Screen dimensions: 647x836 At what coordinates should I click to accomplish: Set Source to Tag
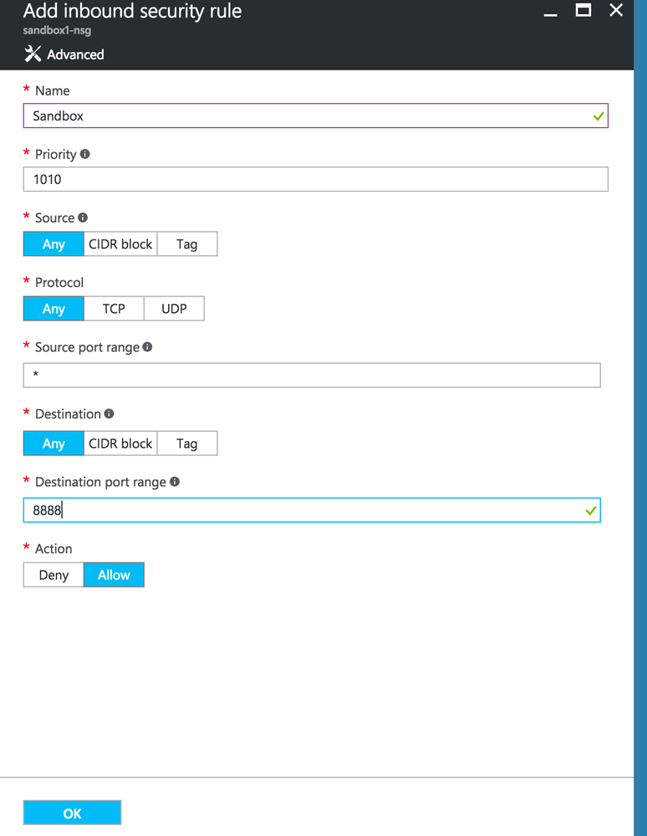[x=186, y=244]
